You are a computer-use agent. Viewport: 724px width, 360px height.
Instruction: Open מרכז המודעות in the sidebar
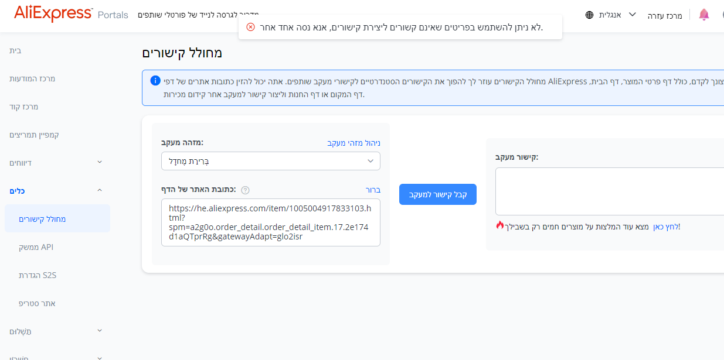pyautogui.click(x=32, y=78)
